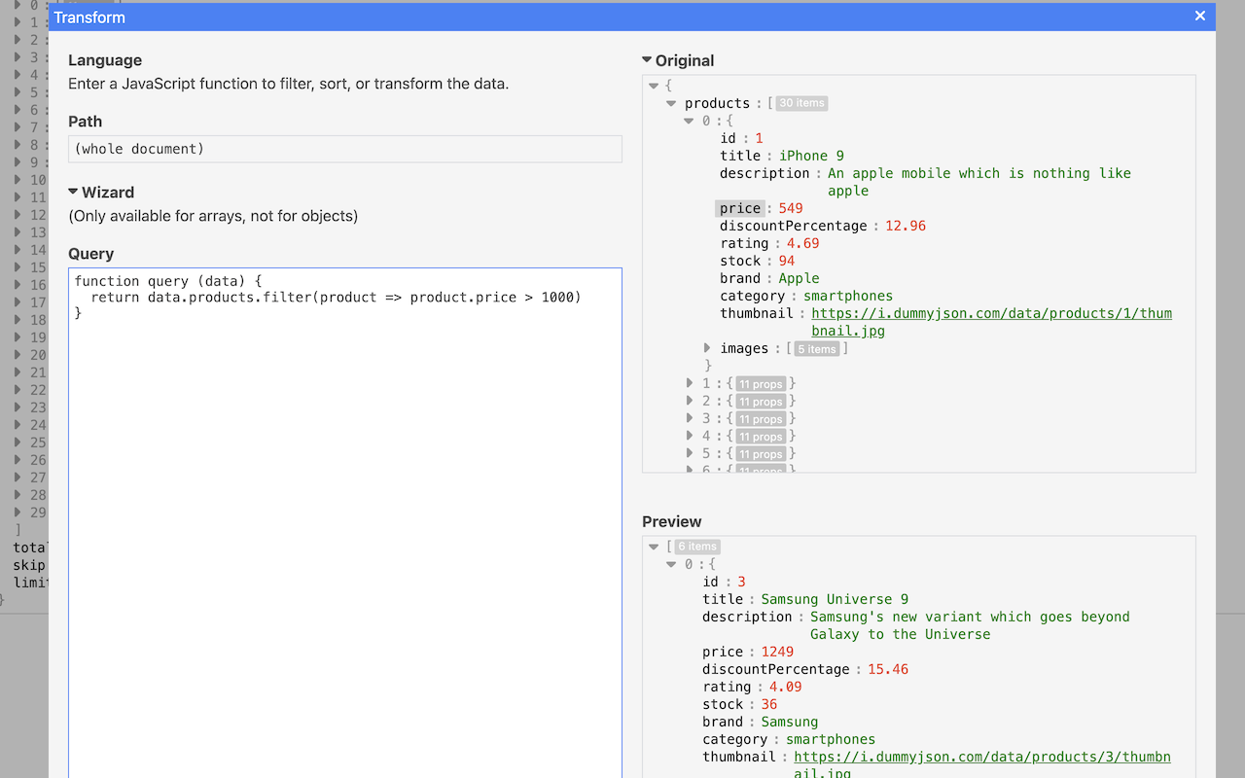Open products/3 thumbnail link in Preview

point(982,765)
